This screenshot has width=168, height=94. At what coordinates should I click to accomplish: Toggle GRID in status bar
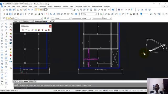(101, 91)
